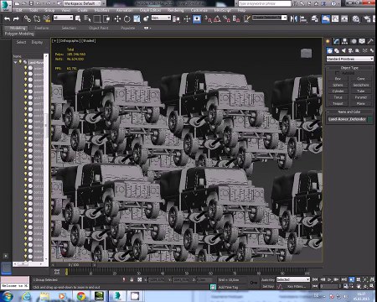Click the Undo arrow in the main toolbar
Image resolution: width=377 pixels, height=302 pixels.
click(x=7, y=18)
